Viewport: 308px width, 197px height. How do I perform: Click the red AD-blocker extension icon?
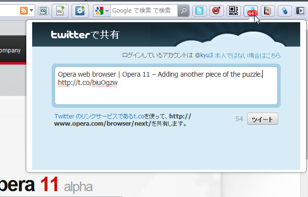216,11
